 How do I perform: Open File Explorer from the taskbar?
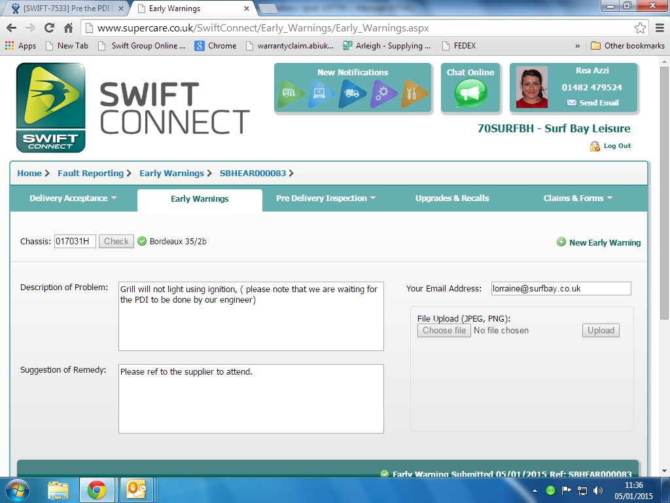click(58, 491)
